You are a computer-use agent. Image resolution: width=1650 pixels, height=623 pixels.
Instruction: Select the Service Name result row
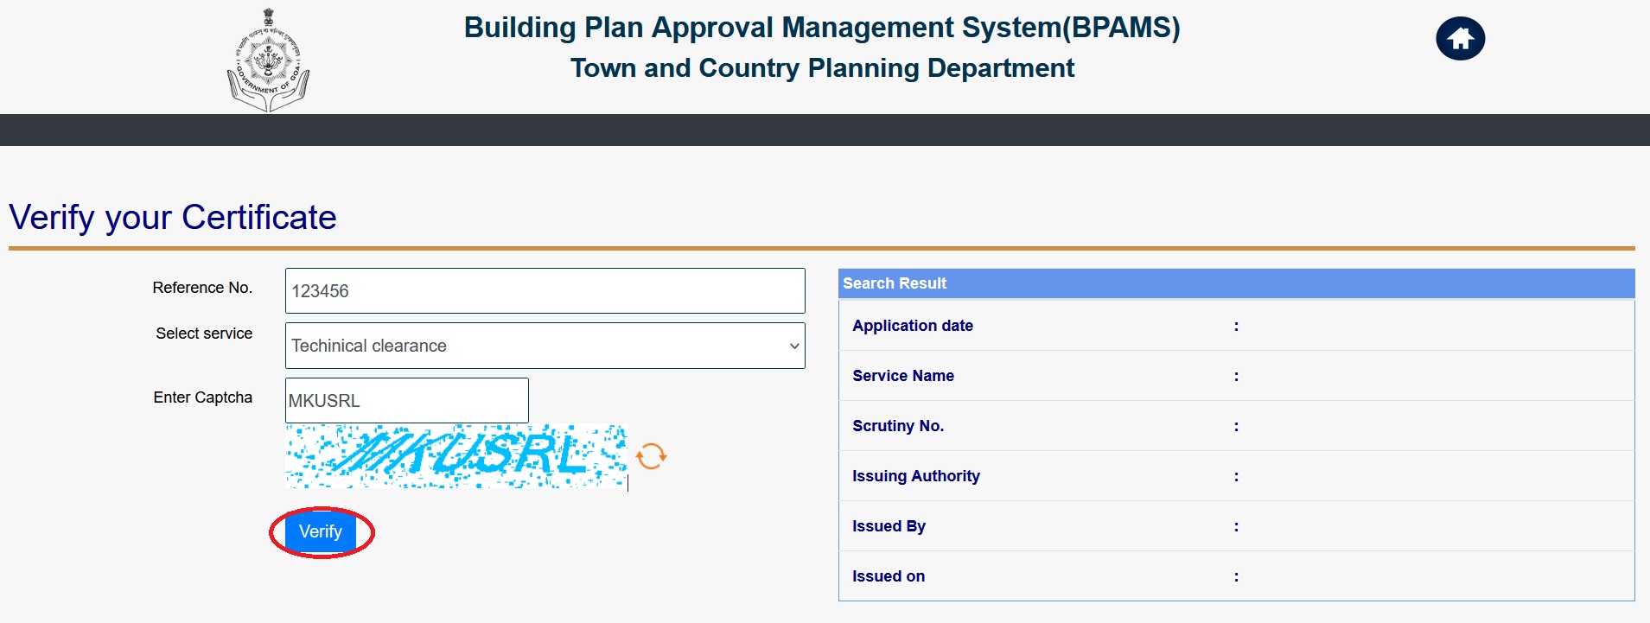click(x=1235, y=376)
